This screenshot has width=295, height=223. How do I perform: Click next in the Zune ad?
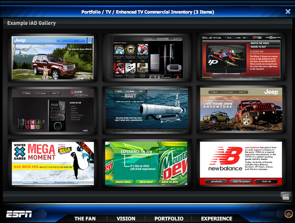[x=85, y=131]
